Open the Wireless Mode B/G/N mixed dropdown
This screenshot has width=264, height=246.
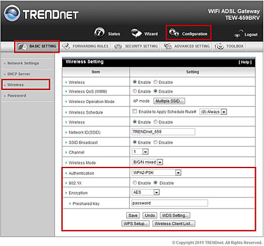[x=147, y=162]
